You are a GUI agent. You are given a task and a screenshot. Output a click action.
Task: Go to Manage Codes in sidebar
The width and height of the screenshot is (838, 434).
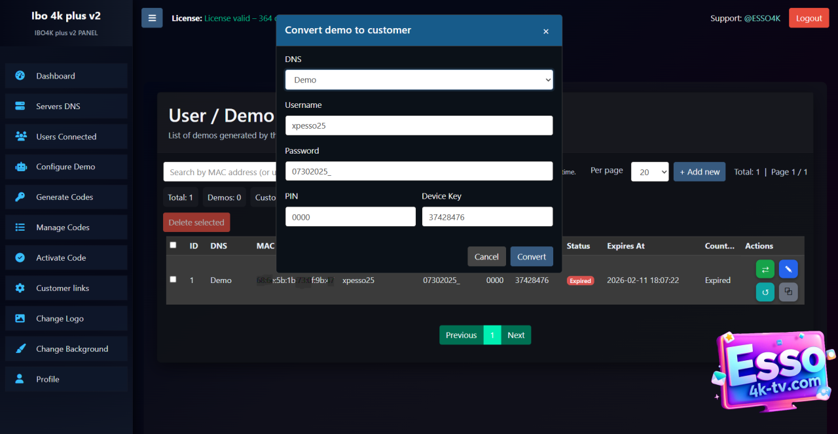[x=63, y=227]
